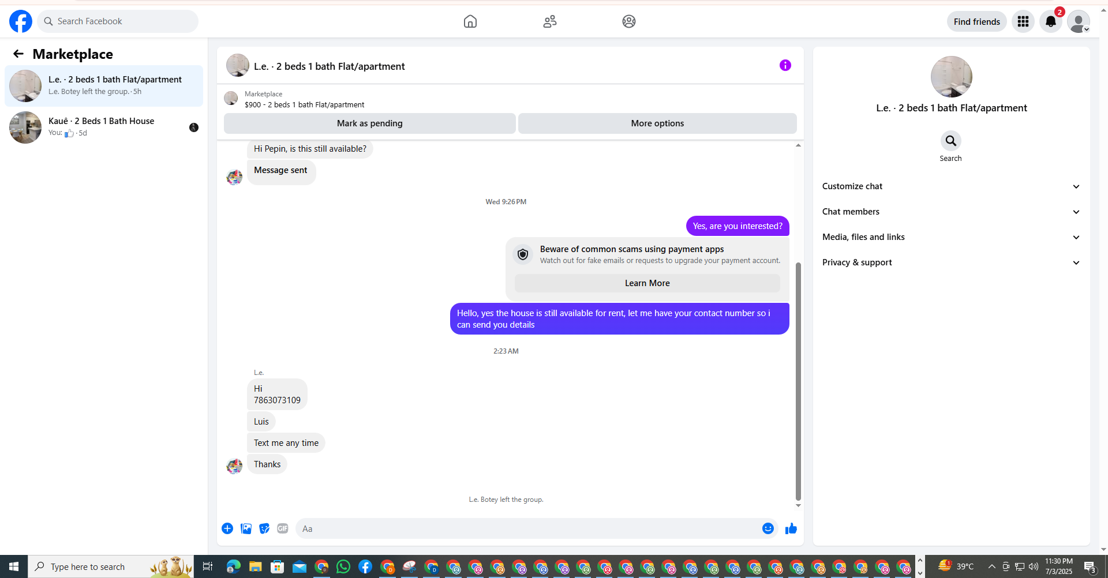1108x578 pixels.
Task: Click Find friends button
Action: pyautogui.click(x=977, y=21)
